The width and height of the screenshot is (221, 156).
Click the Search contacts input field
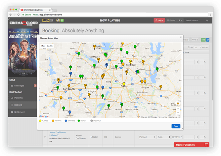click(197, 21)
